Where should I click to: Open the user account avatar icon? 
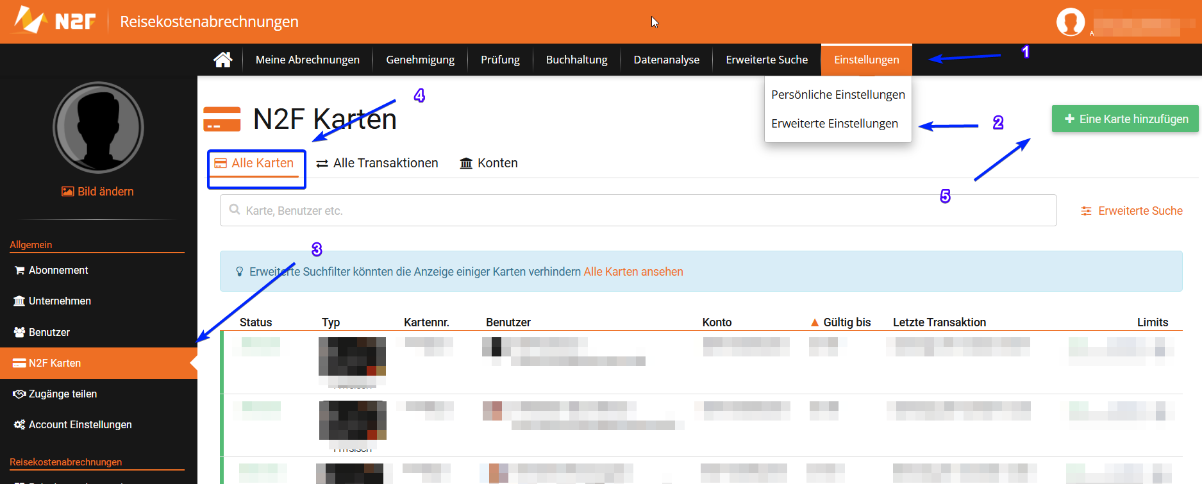pyautogui.click(x=1070, y=22)
